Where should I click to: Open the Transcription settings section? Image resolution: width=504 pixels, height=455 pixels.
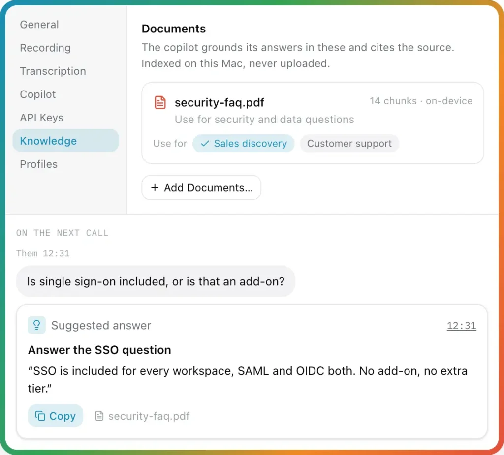(x=53, y=71)
